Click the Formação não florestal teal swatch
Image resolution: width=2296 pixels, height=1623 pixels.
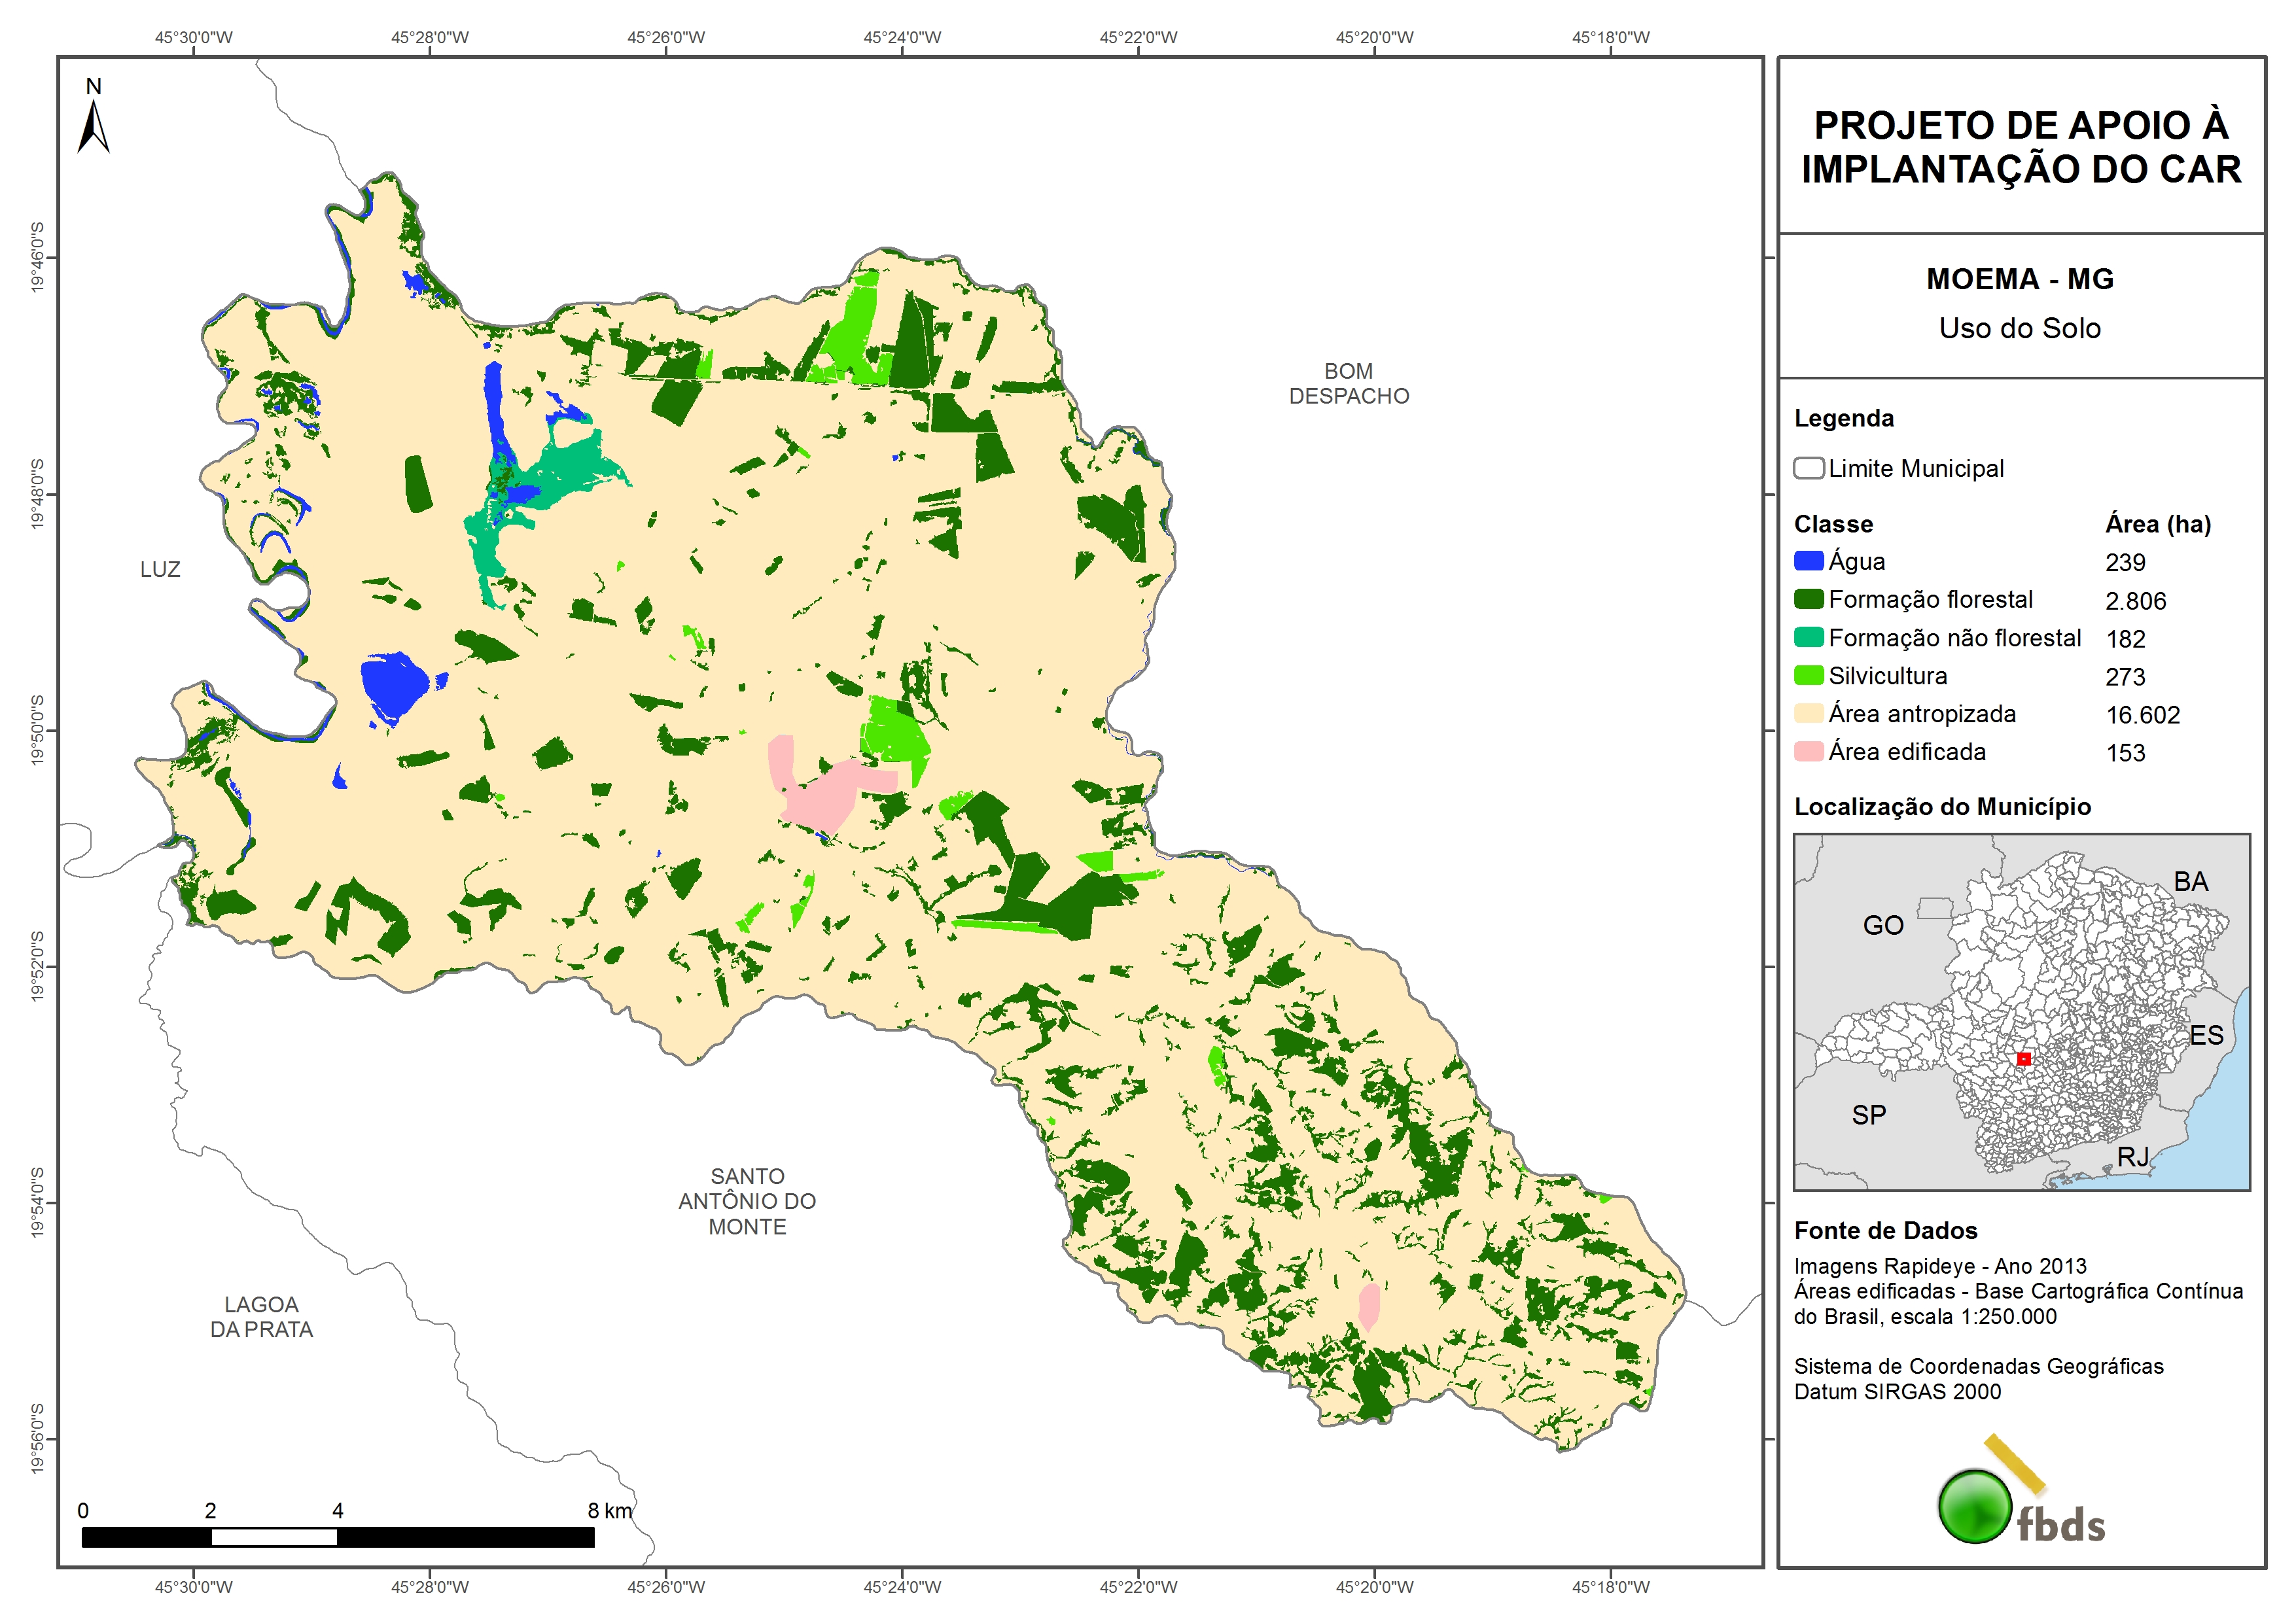tap(1808, 637)
